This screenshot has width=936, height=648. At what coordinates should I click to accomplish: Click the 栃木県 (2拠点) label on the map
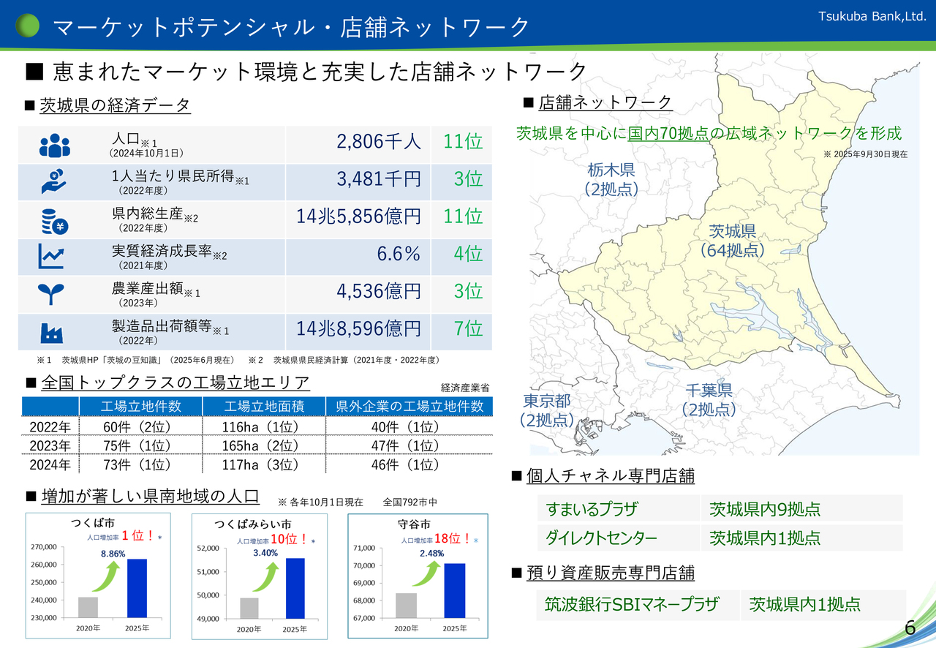coord(611,179)
